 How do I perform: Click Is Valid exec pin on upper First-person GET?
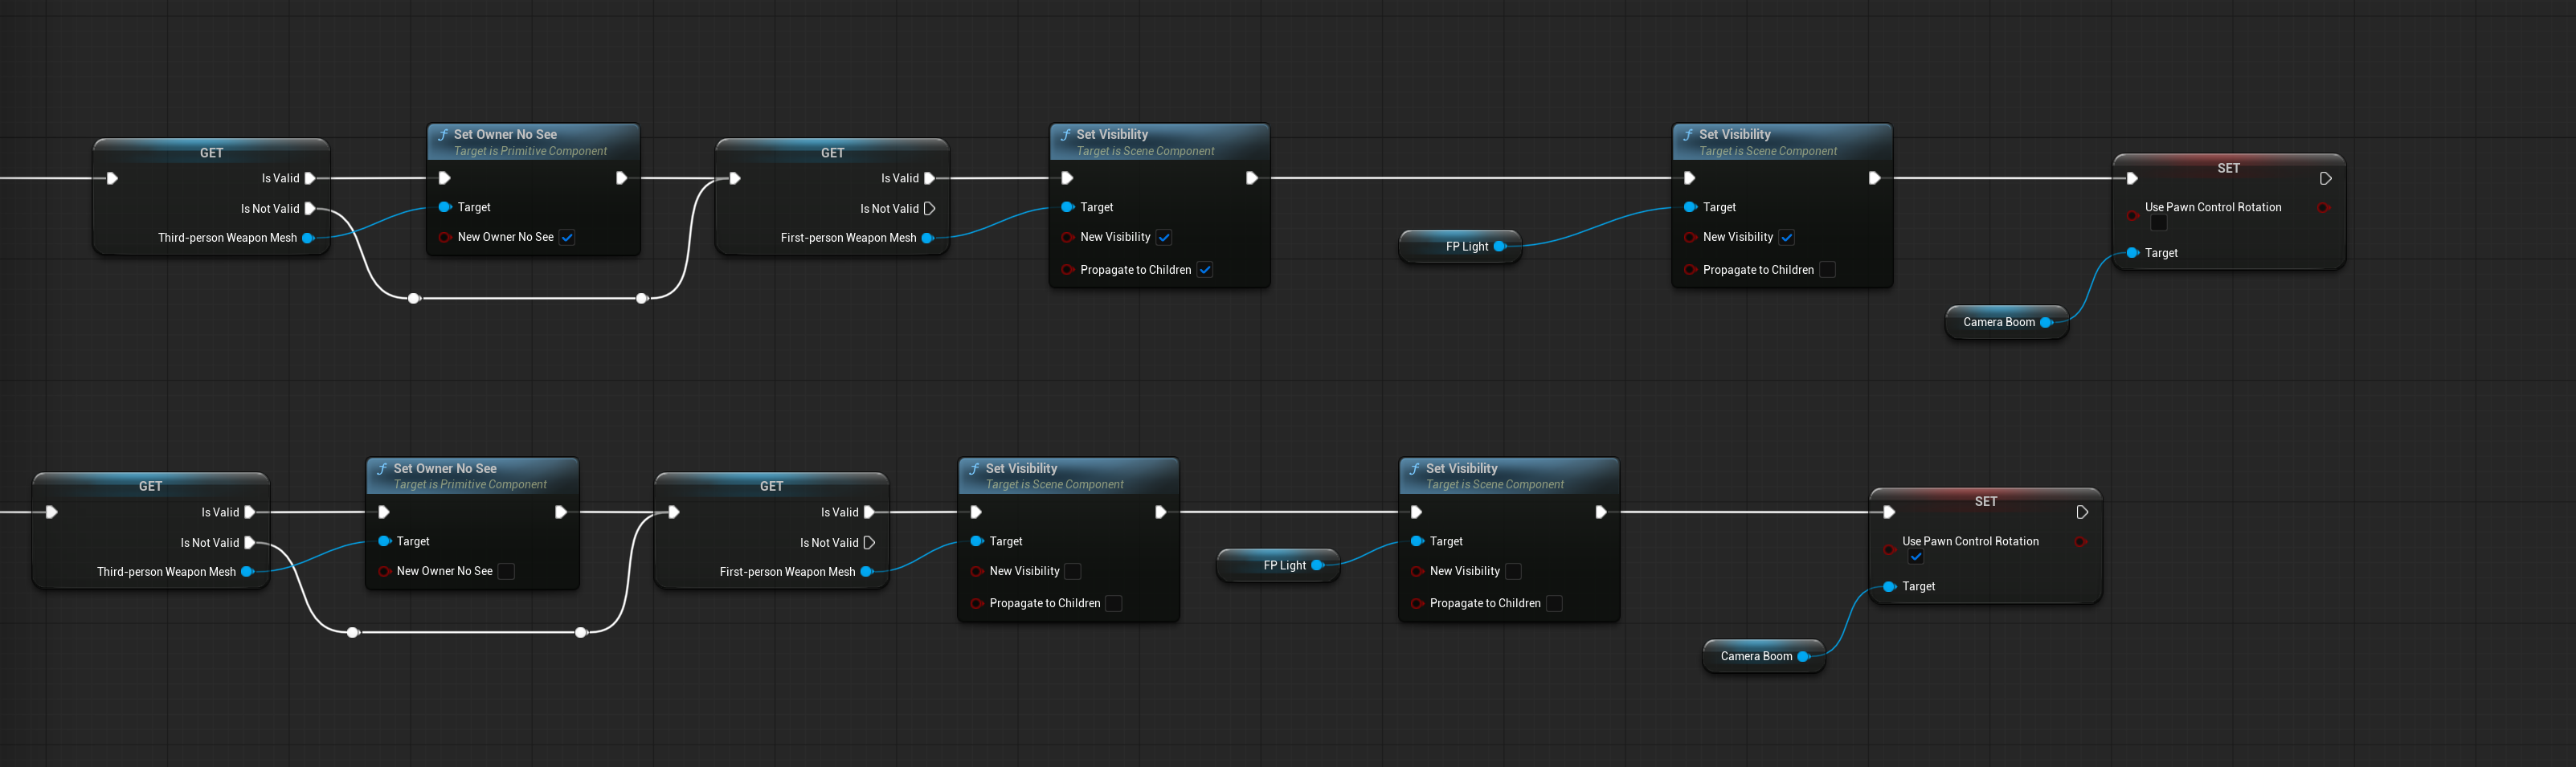tap(930, 178)
